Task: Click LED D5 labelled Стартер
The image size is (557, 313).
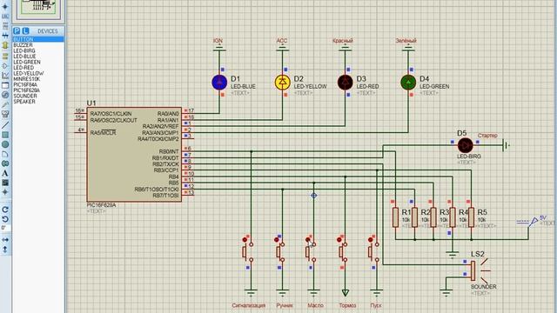Action: tap(465, 145)
